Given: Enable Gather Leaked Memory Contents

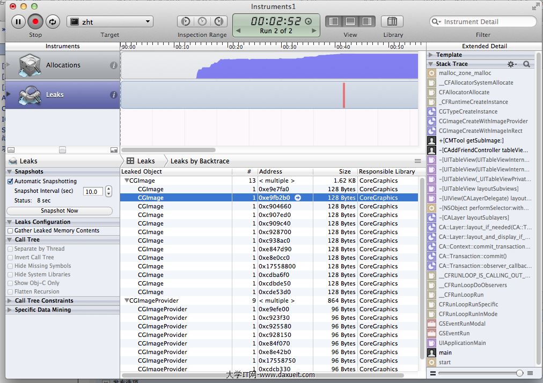Looking at the screenshot, I should 10,230.
